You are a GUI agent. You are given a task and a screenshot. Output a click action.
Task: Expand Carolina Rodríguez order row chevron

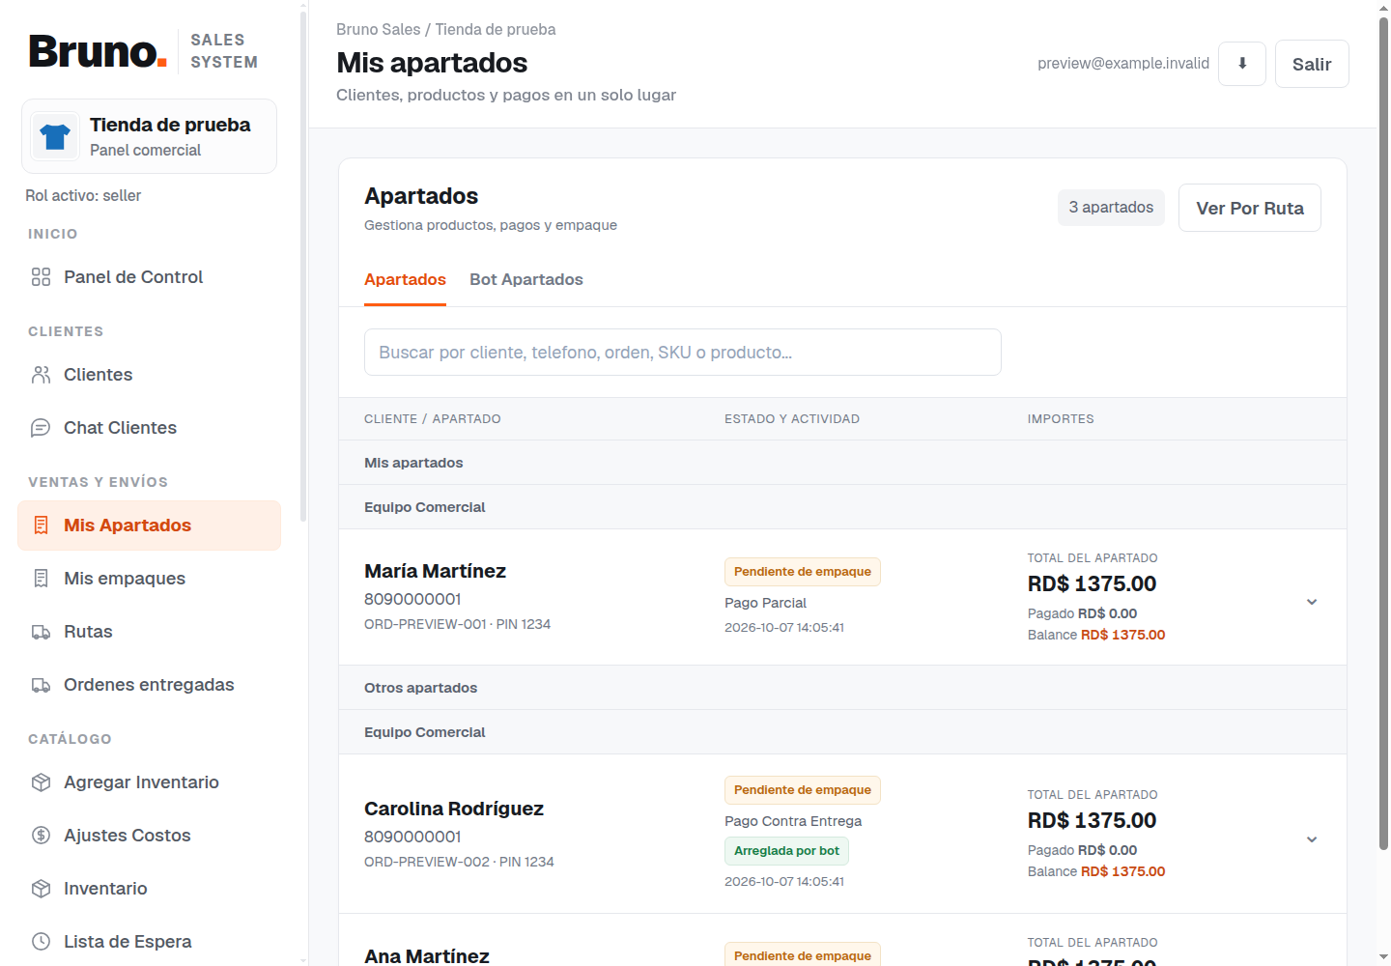[1312, 839]
